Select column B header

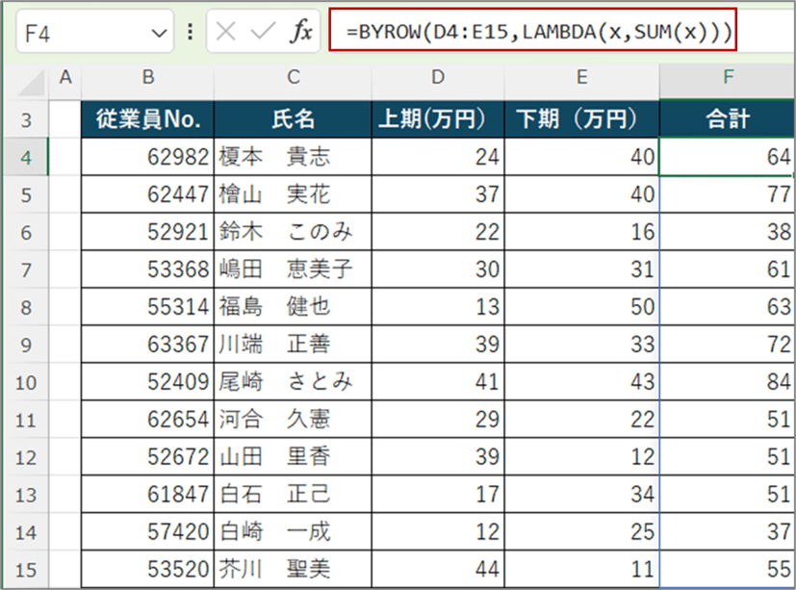[147, 77]
